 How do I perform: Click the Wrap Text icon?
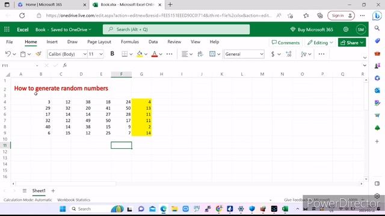tap(200, 54)
